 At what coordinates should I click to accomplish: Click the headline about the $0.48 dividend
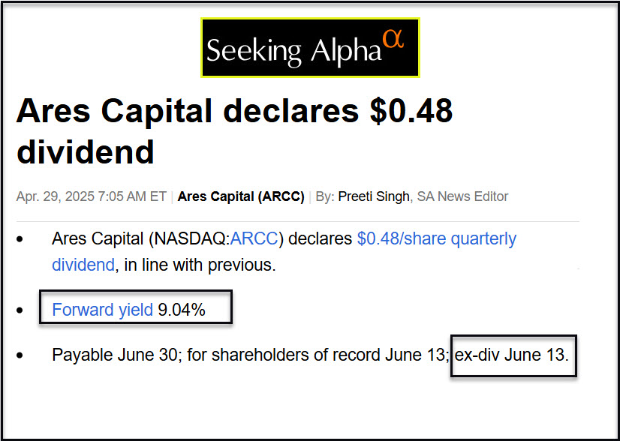click(234, 131)
